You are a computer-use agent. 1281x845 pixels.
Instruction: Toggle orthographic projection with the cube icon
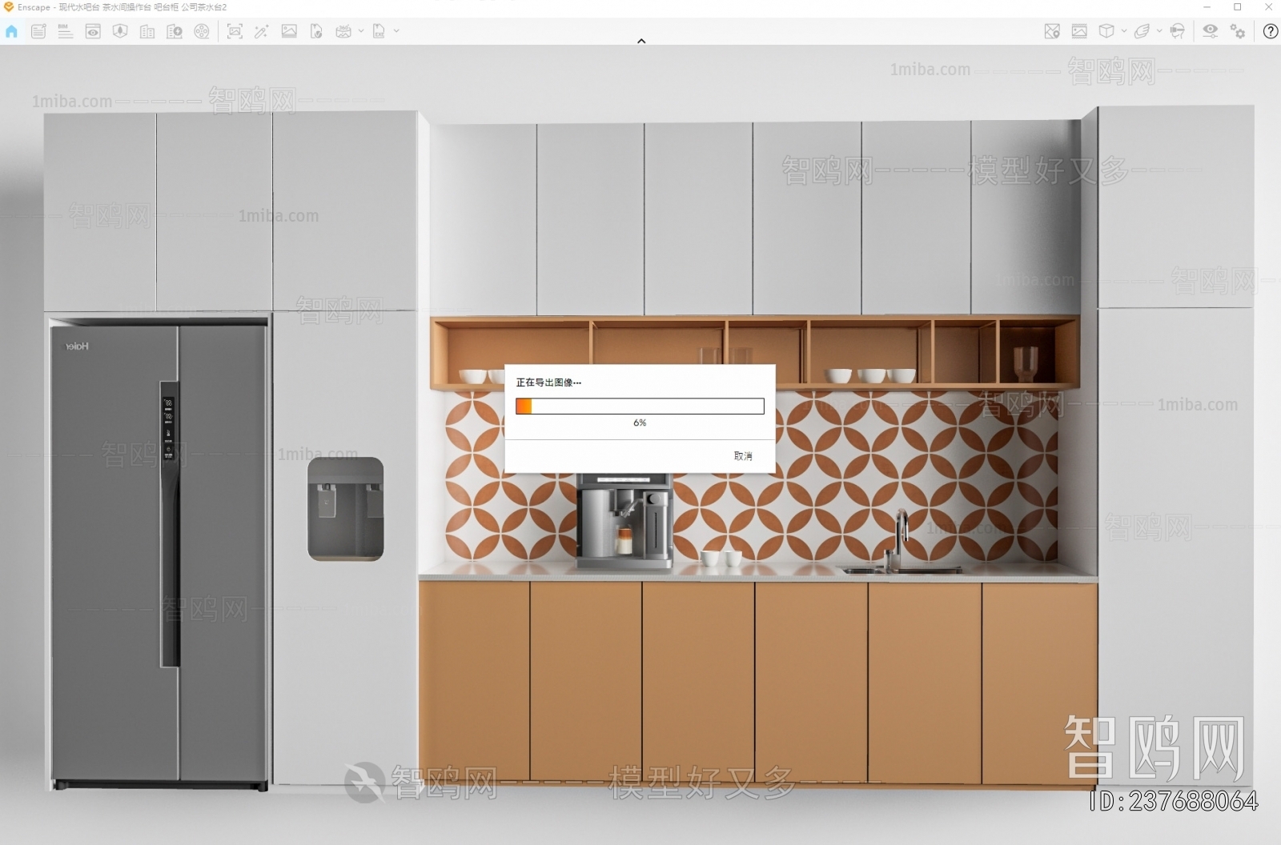[1108, 32]
